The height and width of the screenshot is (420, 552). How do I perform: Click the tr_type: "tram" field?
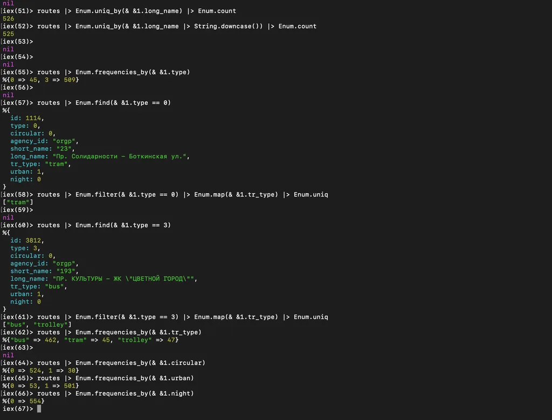pyautogui.click(x=40, y=164)
